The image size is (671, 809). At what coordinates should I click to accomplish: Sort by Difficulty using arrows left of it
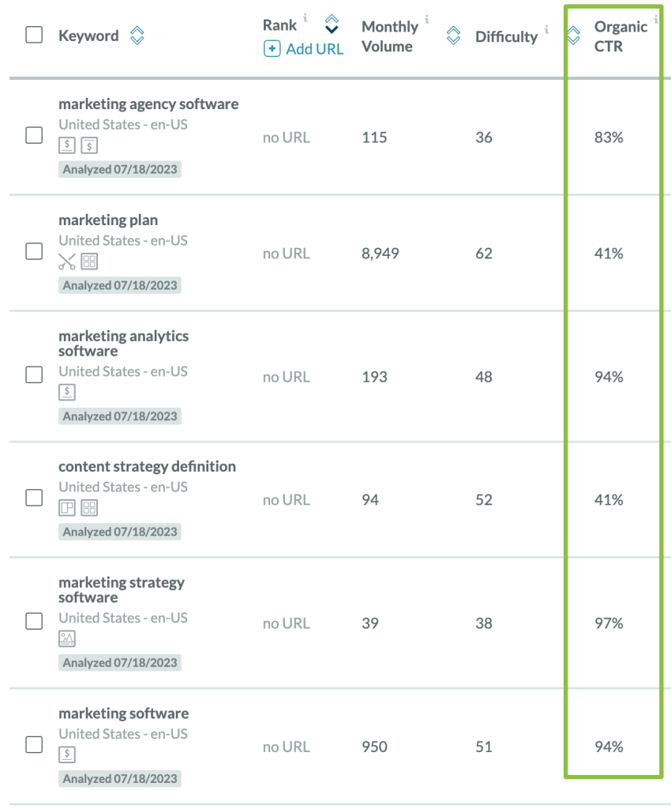[x=453, y=36]
